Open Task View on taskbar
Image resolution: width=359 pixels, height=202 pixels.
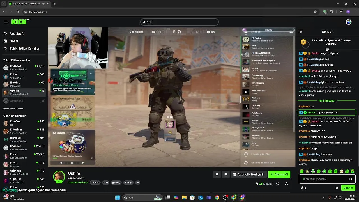coord(168,198)
